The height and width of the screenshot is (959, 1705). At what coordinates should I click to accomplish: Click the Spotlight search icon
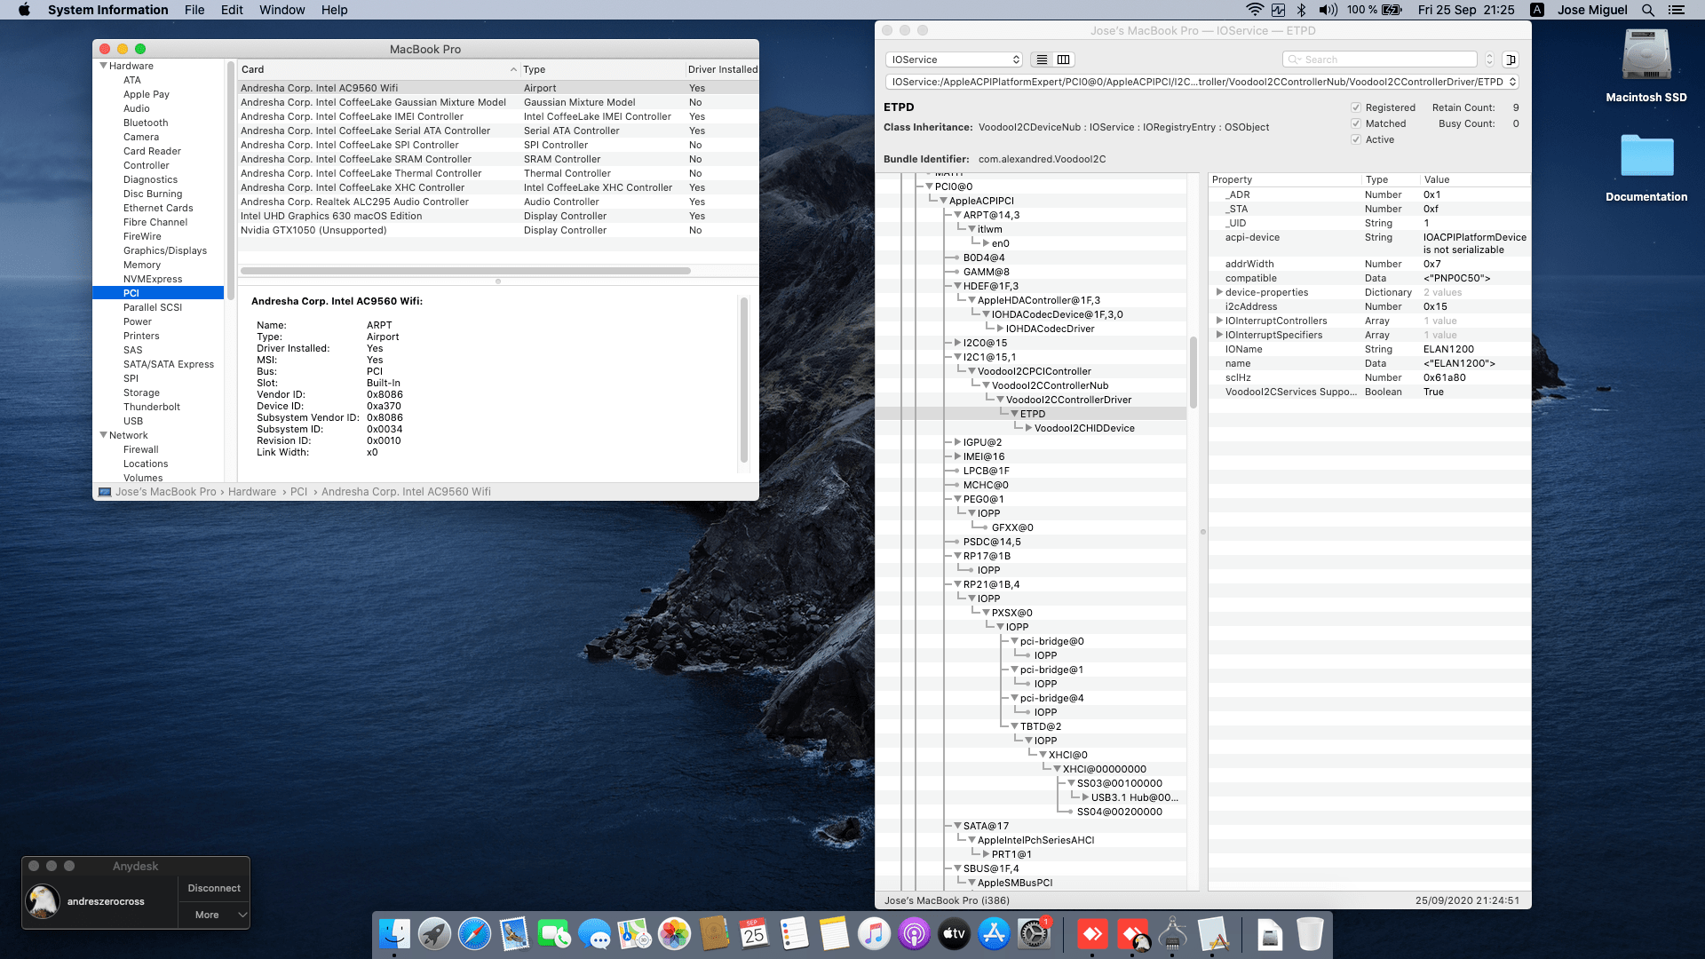coord(1648,10)
